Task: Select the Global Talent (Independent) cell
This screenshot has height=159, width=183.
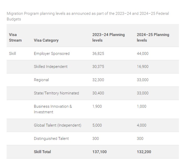Action: (x=58, y=125)
